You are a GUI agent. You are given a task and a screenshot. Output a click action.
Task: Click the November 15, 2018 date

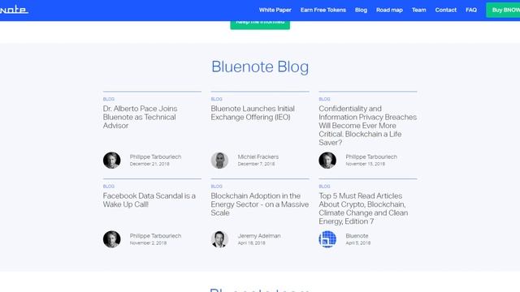(x=365, y=164)
